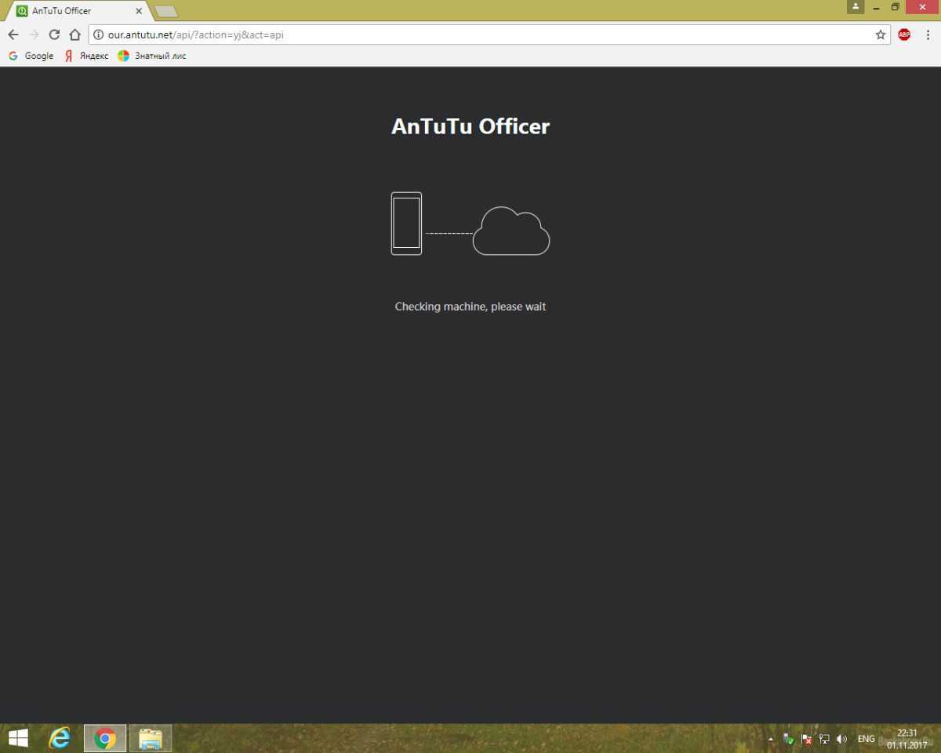Viewport: 941px width, 753px height.
Task: Bookmark this page with the star icon
Action: click(880, 35)
